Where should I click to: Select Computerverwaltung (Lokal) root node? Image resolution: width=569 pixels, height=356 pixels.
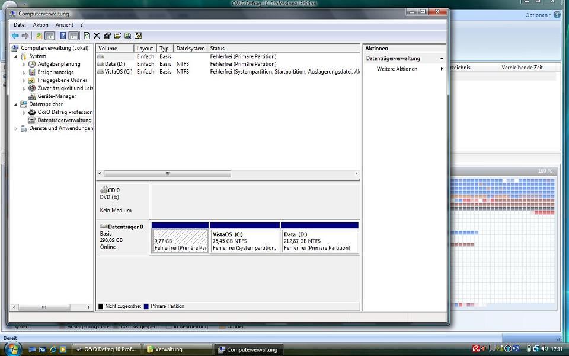pos(55,48)
